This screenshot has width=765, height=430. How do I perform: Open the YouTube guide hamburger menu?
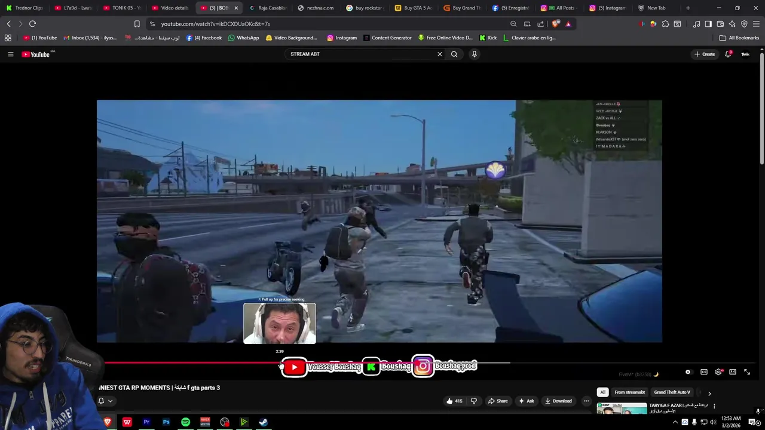pos(10,54)
